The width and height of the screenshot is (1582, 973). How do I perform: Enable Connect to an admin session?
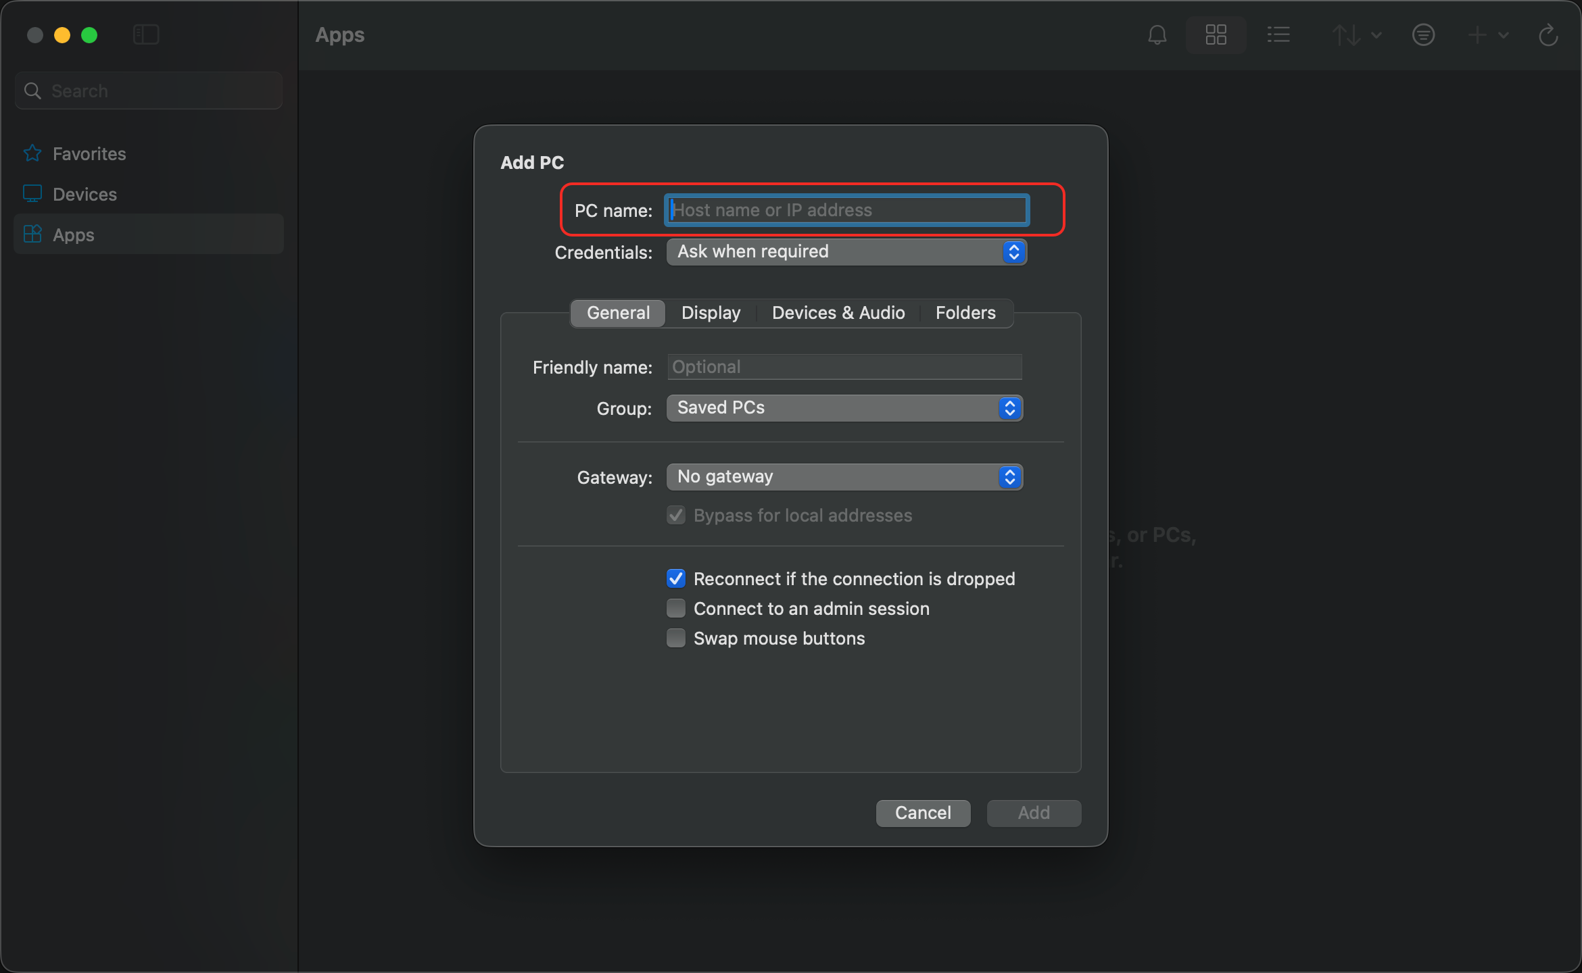tap(676, 608)
